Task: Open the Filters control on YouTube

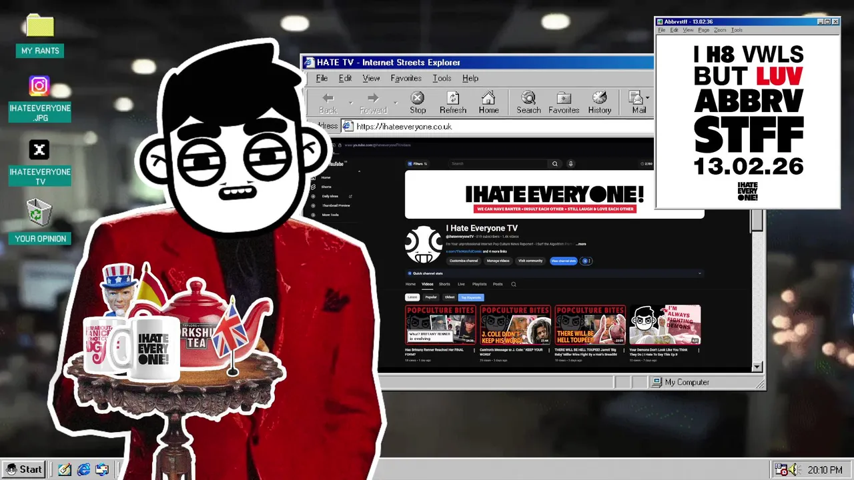Action: [419, 163]
